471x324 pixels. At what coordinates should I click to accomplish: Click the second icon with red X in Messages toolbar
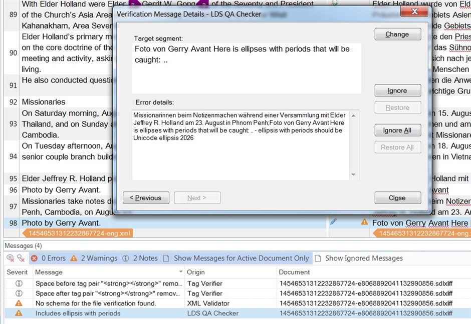[21, 258]
